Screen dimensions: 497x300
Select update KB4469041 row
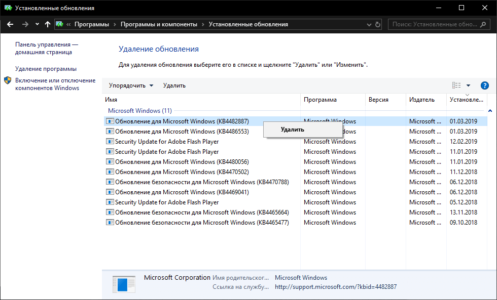[295, 192]
